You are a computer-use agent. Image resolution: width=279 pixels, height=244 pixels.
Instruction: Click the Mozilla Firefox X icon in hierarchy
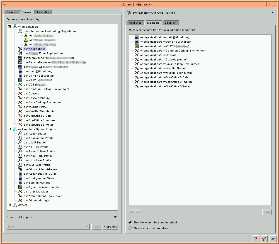pos(20,107)
